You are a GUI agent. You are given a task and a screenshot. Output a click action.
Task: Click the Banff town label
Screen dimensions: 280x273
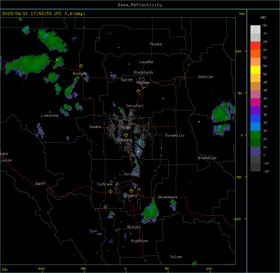pyautogui.click(x=40, y=184)
